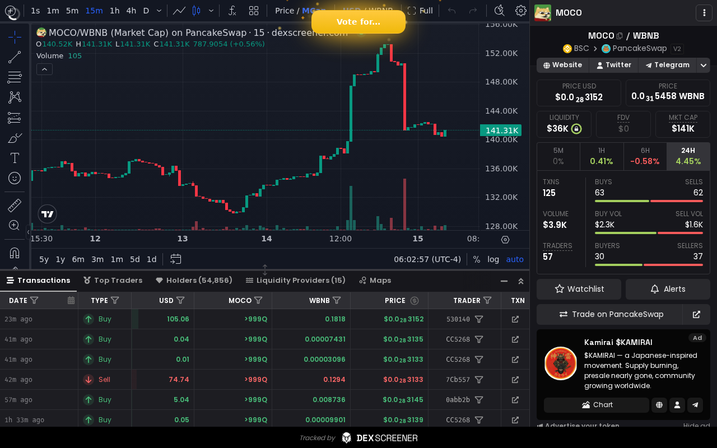This screenshot has height=448, width=717.
Task: Open chart settings gear icon
Action: click(521, 11)
